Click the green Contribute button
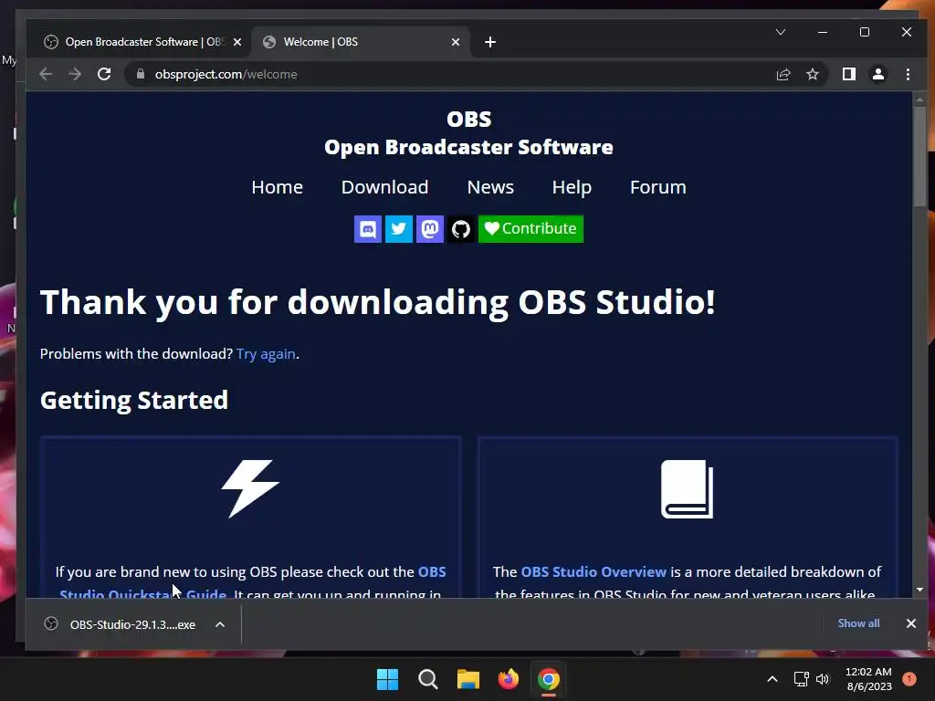Viewport: 935px width, 701px height. point(531,229)
